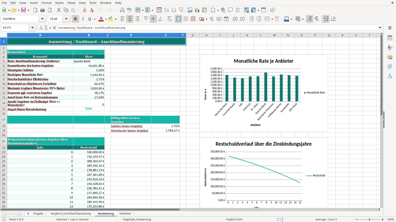396x222 pixels.
Task: Open the Data menu
Action: click(x=82, y=3)
